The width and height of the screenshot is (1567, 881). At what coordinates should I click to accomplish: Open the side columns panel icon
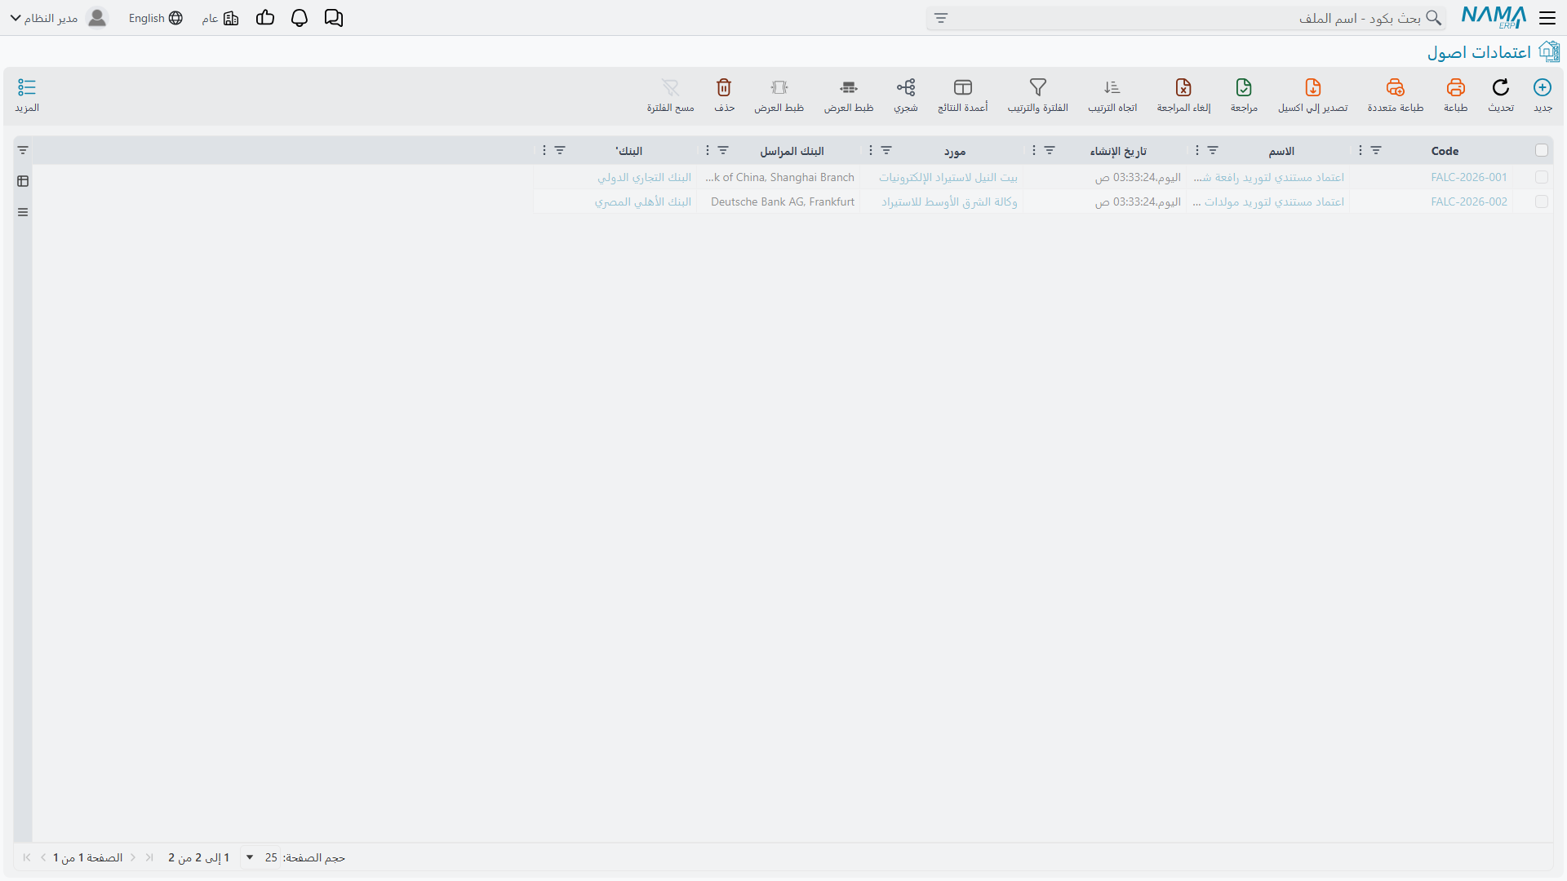point(23,181)
